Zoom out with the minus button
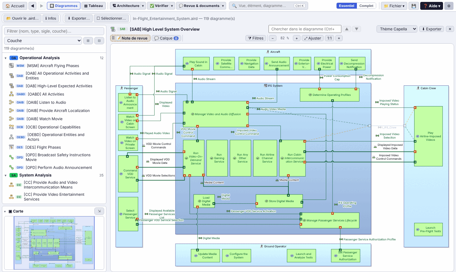456x272 pixels. pyautogui.click(x=273, y=38)
